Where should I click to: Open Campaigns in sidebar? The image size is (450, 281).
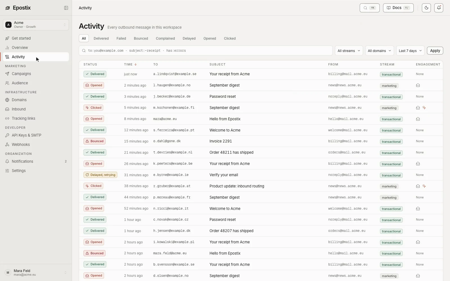(36, 74)
